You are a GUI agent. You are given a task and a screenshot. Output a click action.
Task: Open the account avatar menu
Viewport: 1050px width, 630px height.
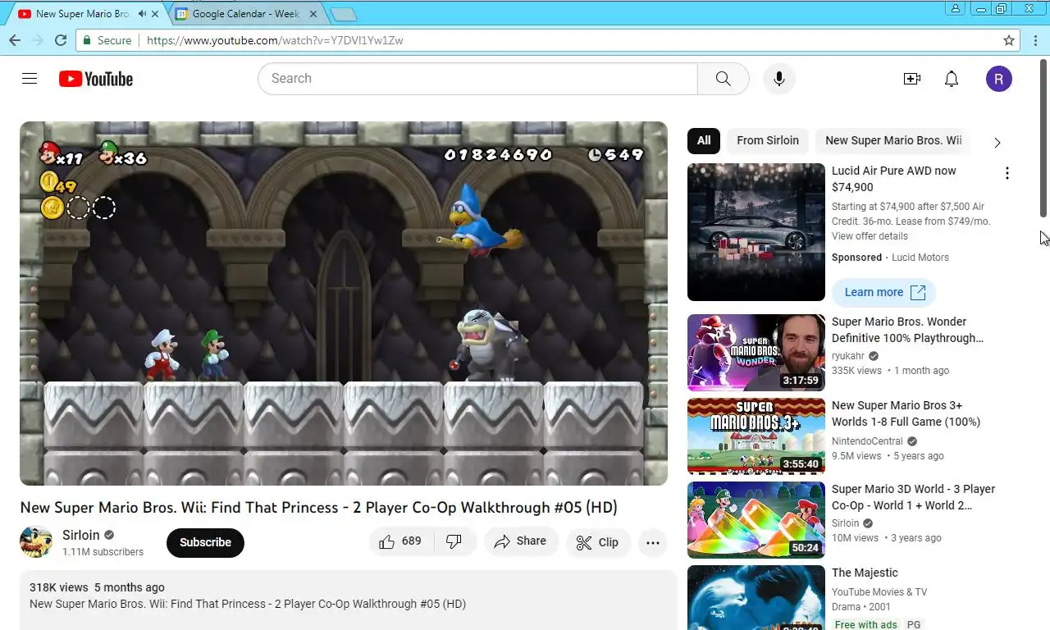click(x=998, y=79)
